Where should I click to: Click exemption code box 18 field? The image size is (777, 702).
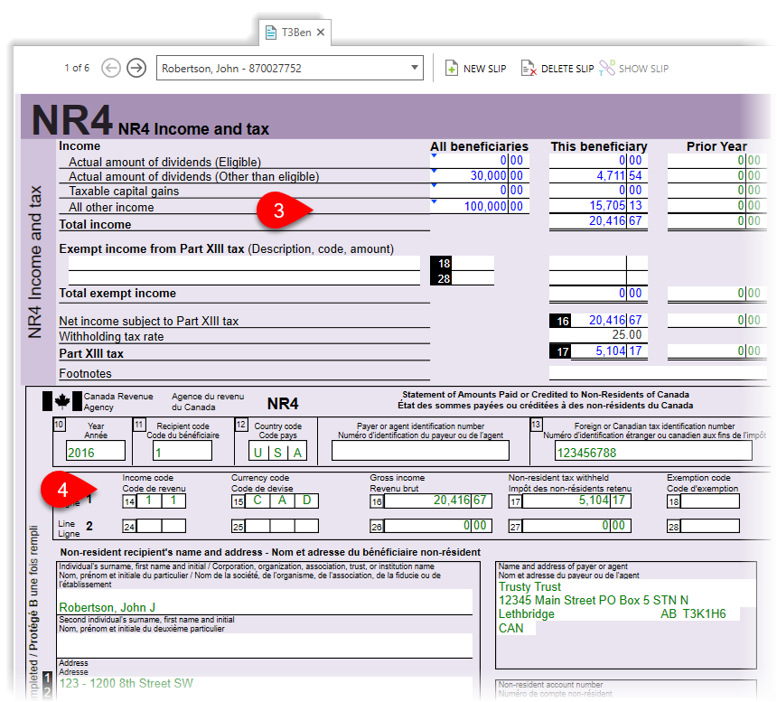(473, 263)
